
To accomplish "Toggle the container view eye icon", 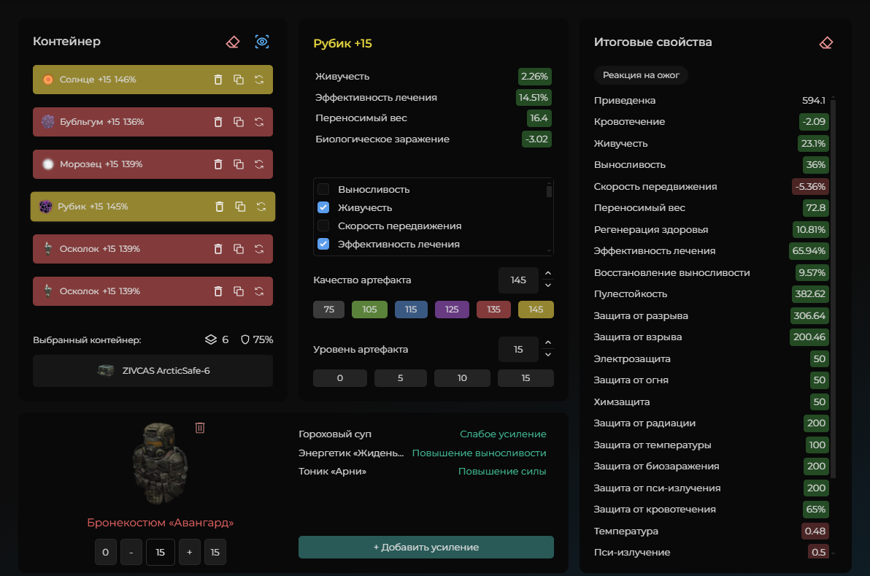I will pyautogui.click(x=262, y=42).
